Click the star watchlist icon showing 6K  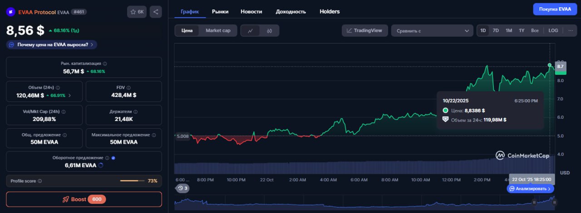coord(137,12)
